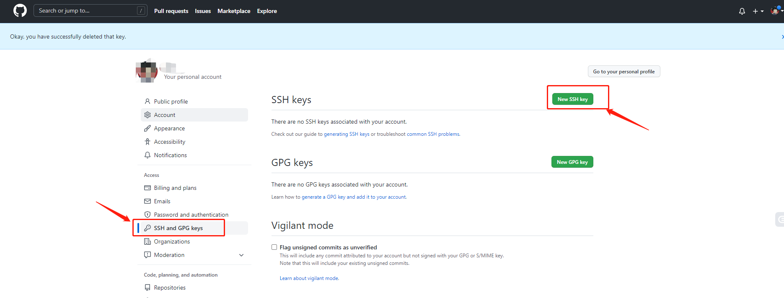784x298 pixels.
Task: Open the GitHub Octocat logo homepage
Action: click(x=20, y=10)
